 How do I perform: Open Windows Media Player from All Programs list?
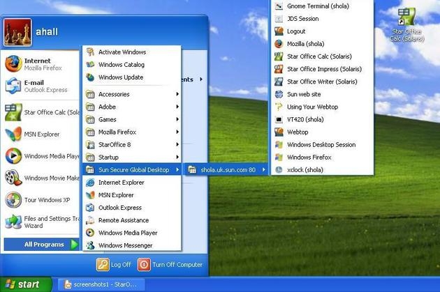pyautogui.click(x=132, y=233)
